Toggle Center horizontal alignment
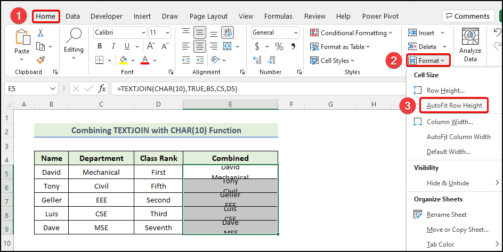 click(x=199, y=46)
